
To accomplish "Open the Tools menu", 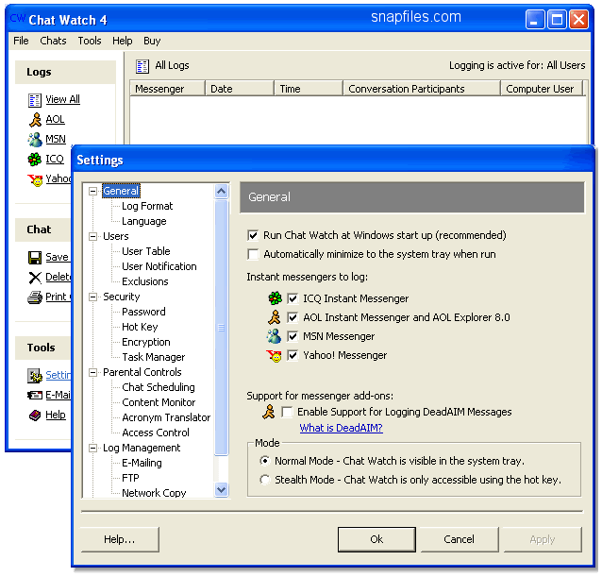I will pos(90,41).
